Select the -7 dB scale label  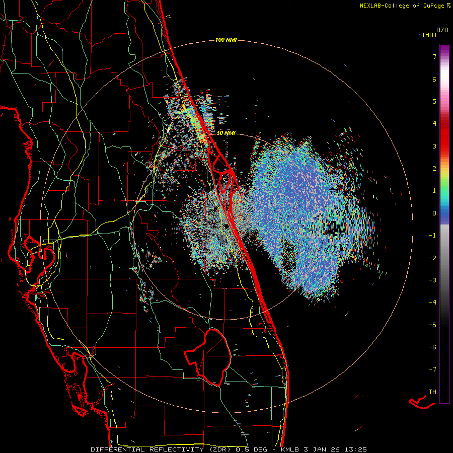tap(432, 369)
